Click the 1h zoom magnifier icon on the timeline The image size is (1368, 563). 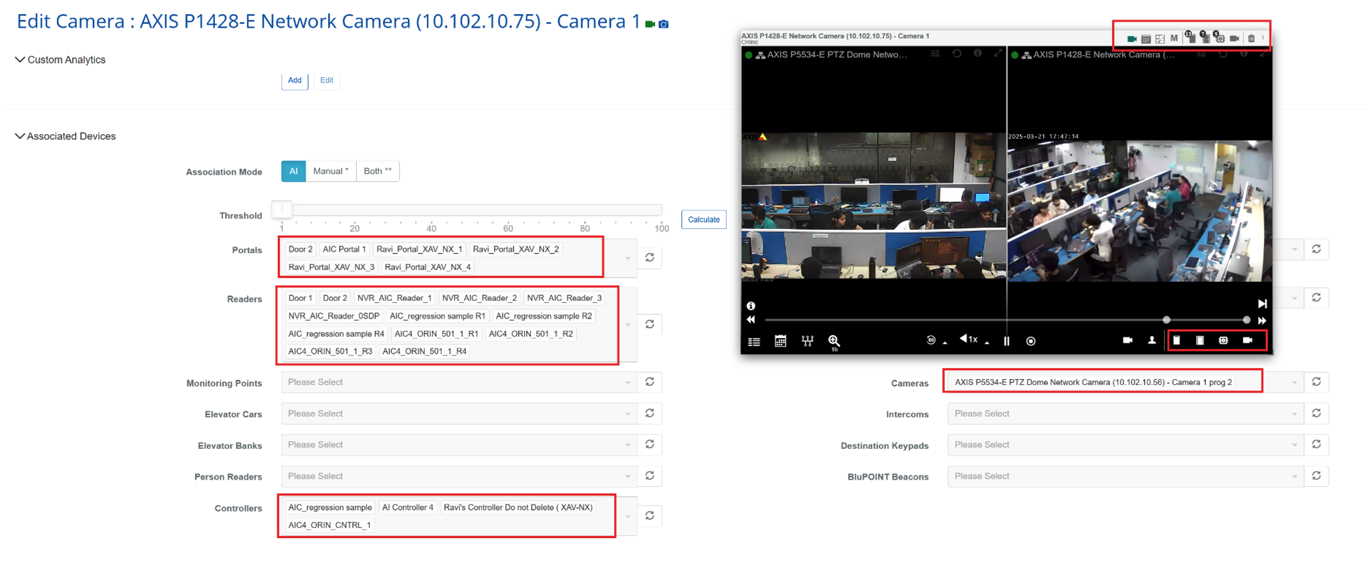[x=834, y=342]
